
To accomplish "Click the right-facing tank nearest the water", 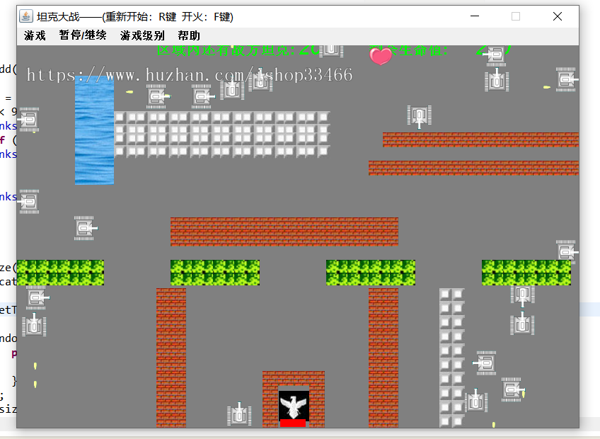I will click(x=157, y=96).
